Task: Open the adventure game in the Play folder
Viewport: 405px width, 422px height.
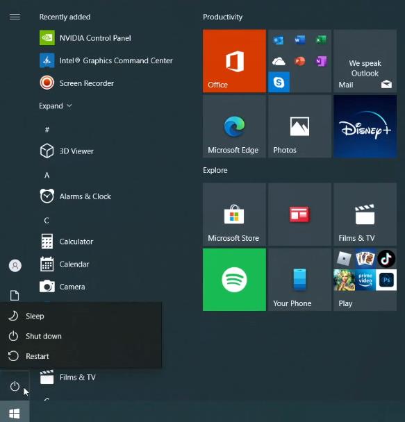Action: [x=344, y=280]
